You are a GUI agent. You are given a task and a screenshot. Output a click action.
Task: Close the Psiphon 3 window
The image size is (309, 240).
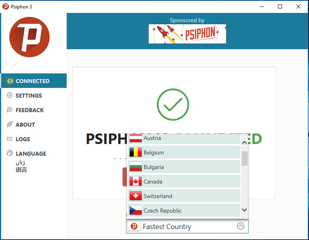(x=298, y=6)
